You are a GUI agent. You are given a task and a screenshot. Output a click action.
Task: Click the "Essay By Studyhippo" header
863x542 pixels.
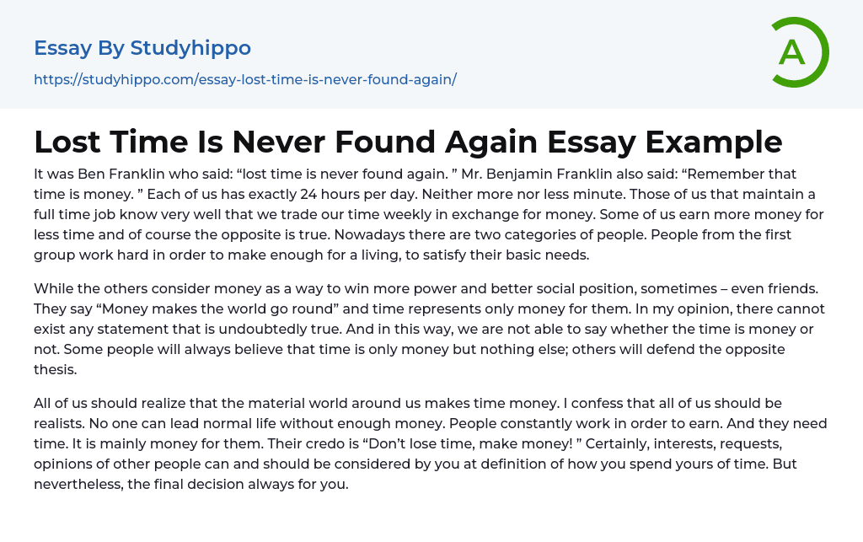tap(142, 48)
